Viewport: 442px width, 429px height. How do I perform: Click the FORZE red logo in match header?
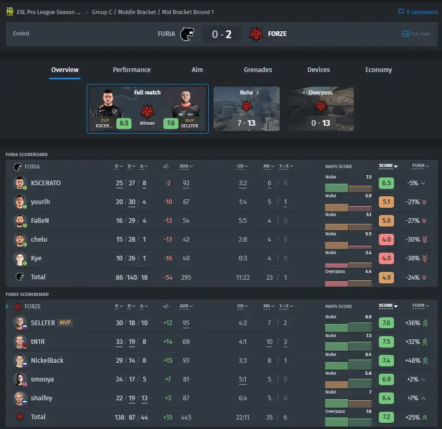pyautogui.click(x=256, y=34)
